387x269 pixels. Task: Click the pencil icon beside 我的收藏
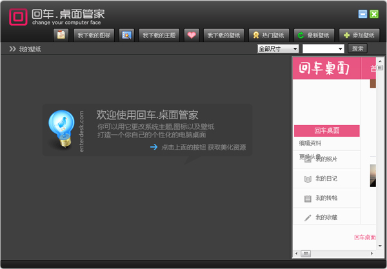point(308,218)
